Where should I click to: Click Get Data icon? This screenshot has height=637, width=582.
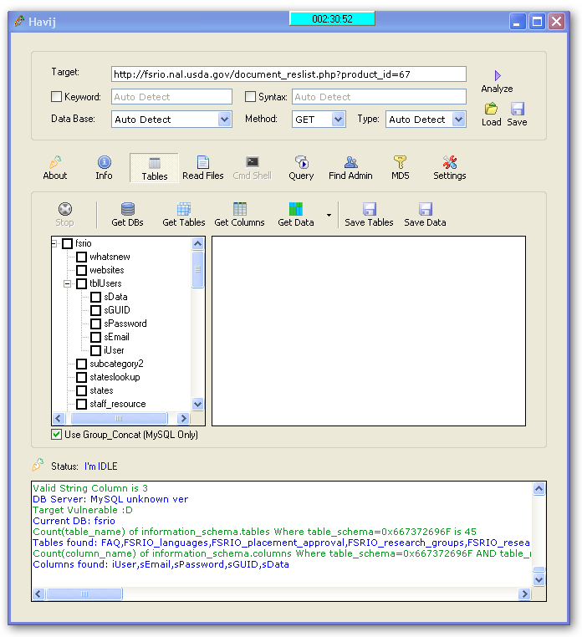[x=296, y=209]
